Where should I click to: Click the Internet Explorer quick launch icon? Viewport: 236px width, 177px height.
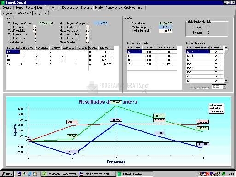30,174
